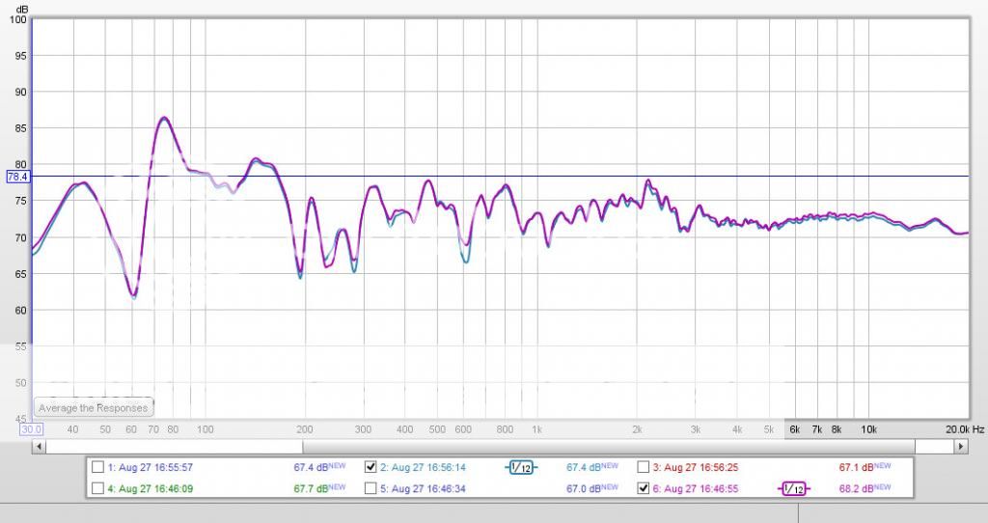Click the Average the Responses button

pos(94,407)
